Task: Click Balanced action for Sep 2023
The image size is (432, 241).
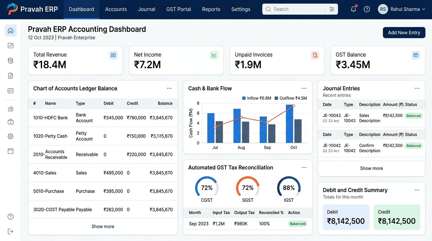Action: pyautogui.click(x=298, y=224)
